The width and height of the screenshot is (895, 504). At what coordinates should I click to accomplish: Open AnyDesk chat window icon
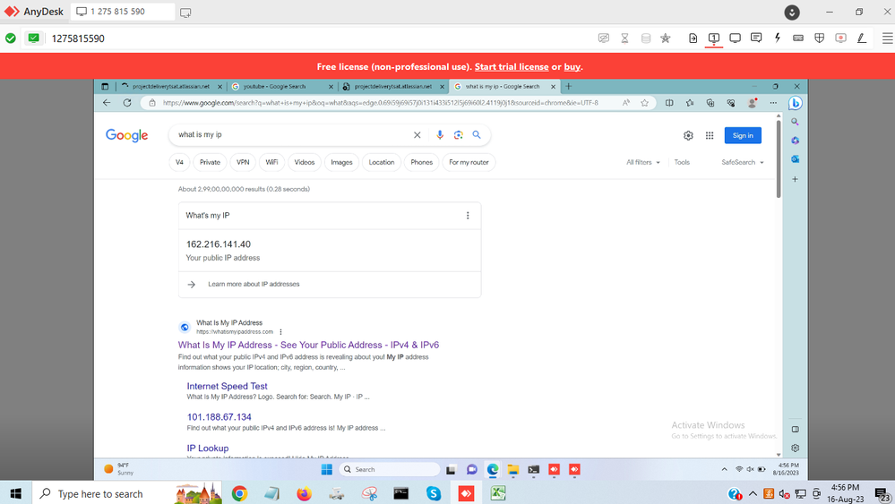click(756, 38)
